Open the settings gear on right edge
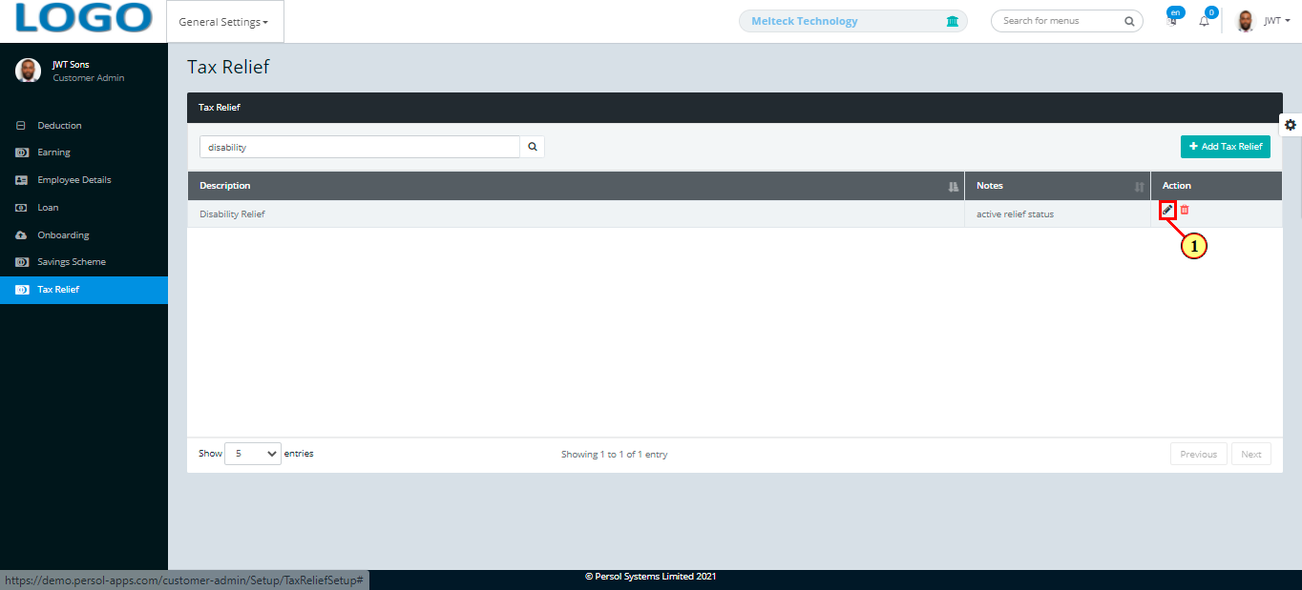This screenshot has height=590, width=1302. pyautogui.click(x=1291, y=125)
